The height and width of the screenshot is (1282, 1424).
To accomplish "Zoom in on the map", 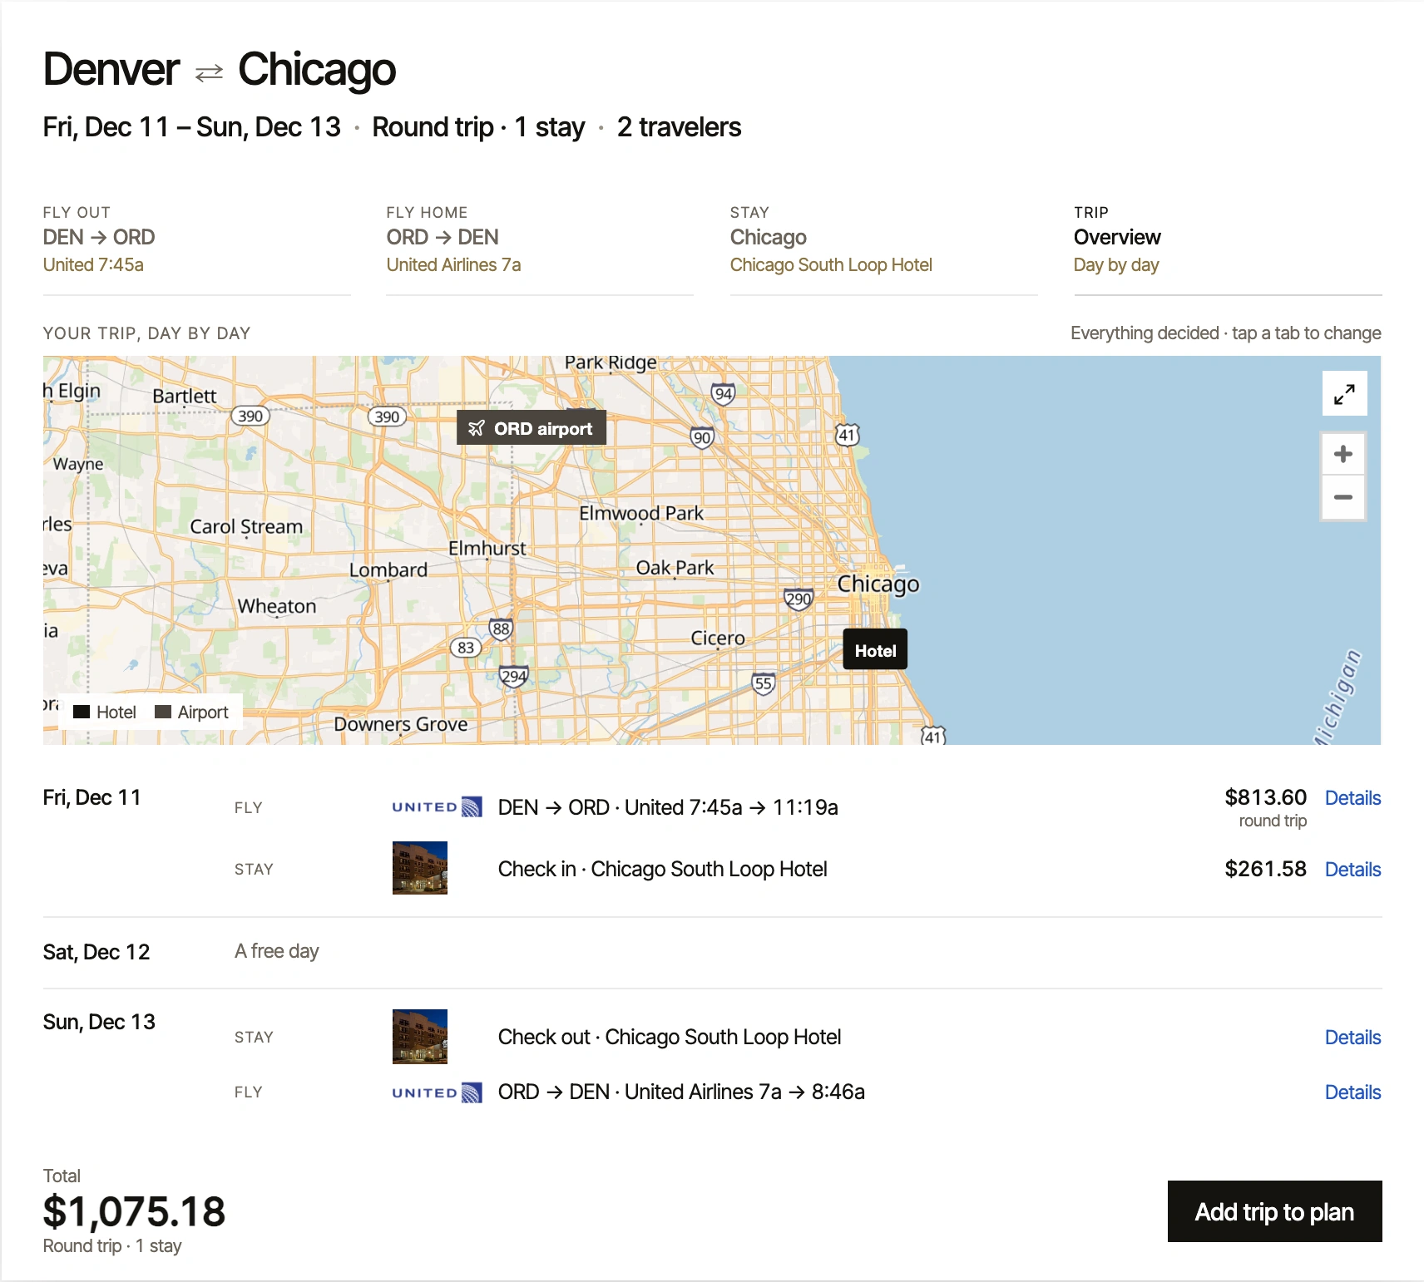I will [1342, 454].
